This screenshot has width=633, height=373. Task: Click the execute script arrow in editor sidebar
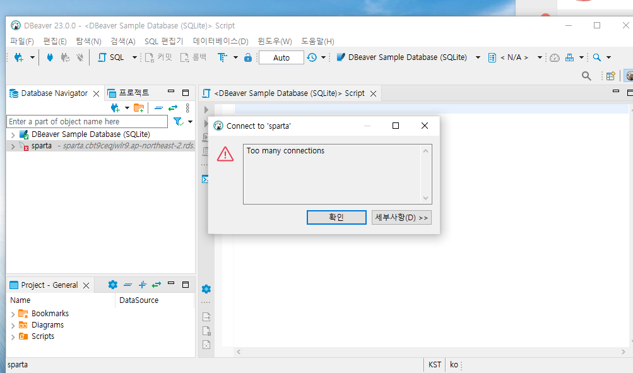pyautogui.click(x=206, y=110)
